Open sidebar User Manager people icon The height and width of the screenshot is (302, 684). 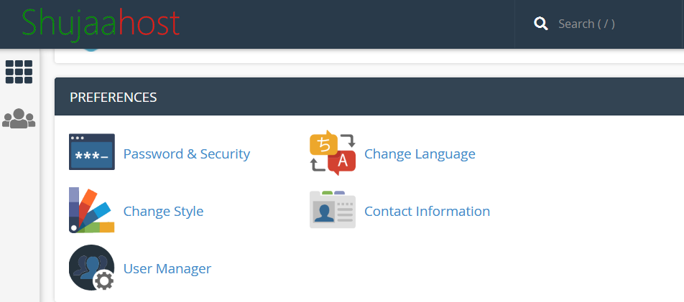(19, 118)
